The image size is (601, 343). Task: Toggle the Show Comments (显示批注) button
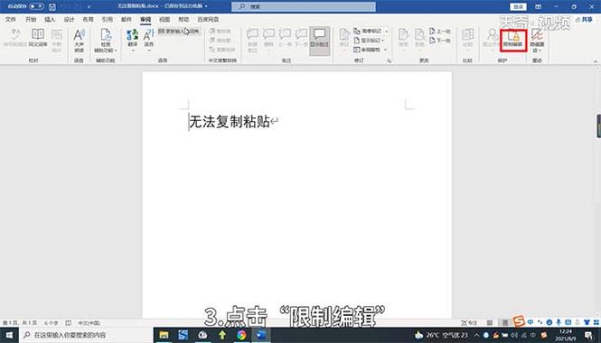(x=320, y=41)
